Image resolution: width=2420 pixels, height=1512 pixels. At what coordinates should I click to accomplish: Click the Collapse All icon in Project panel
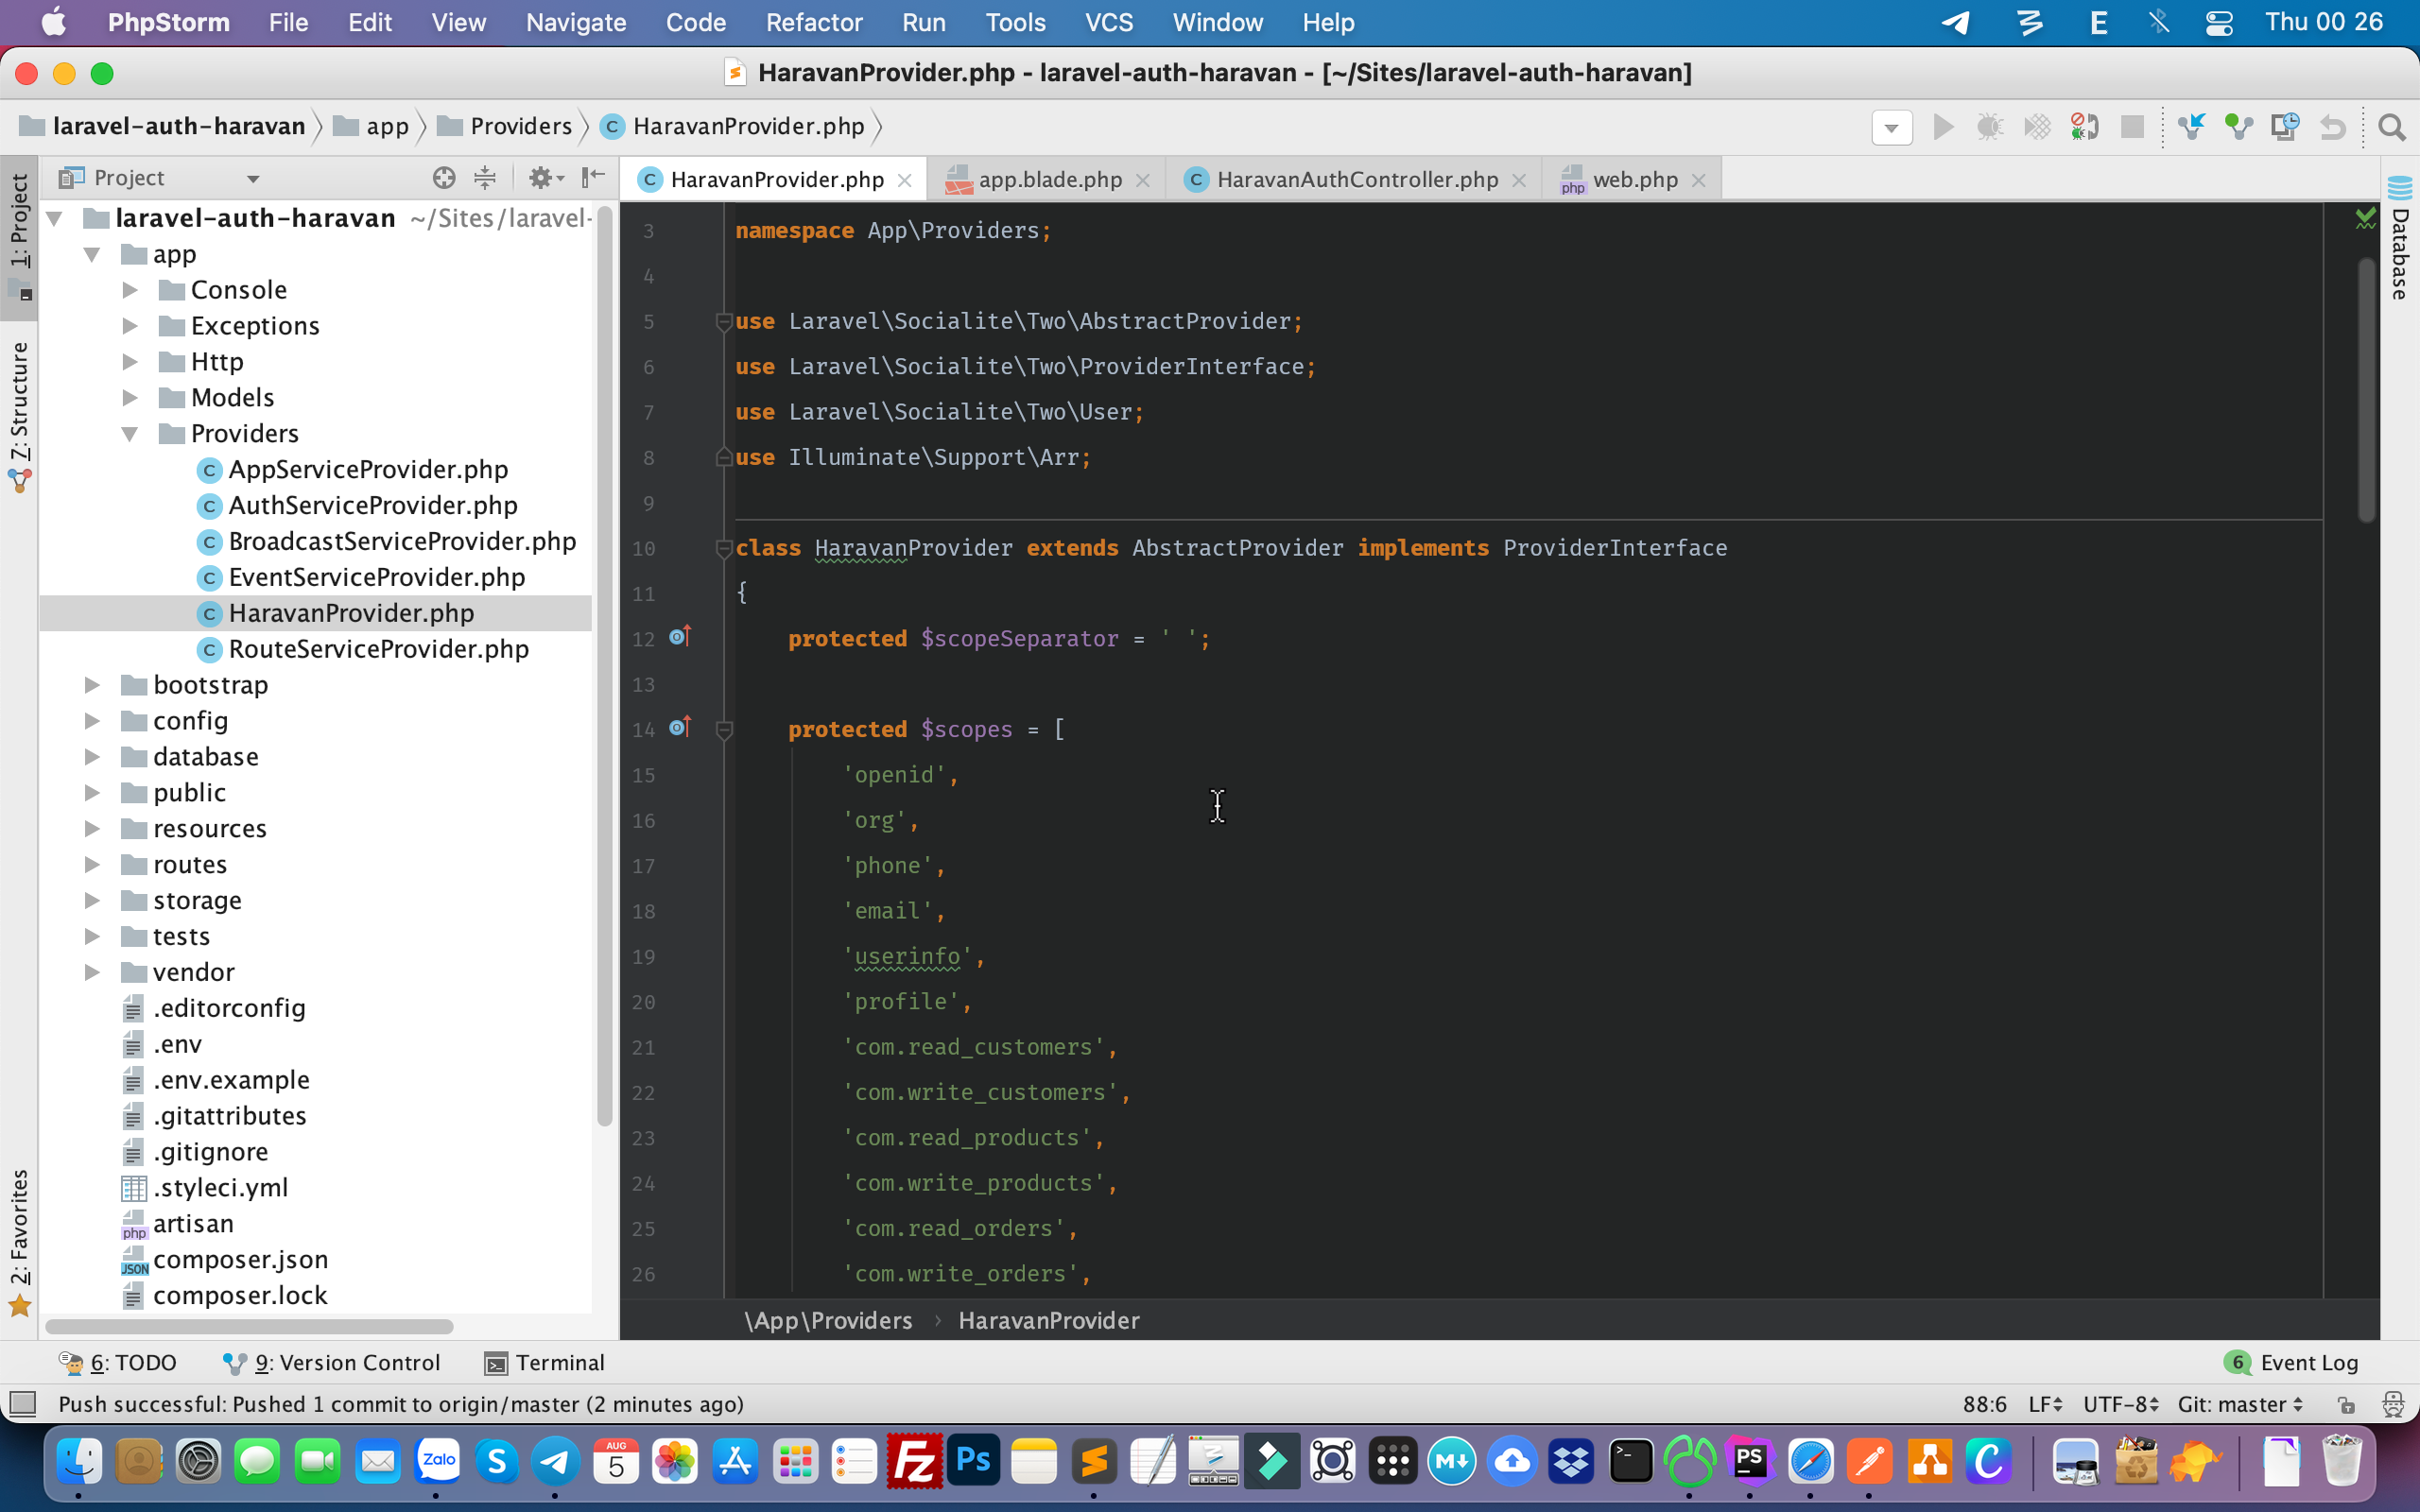click(x=485, y=178)
